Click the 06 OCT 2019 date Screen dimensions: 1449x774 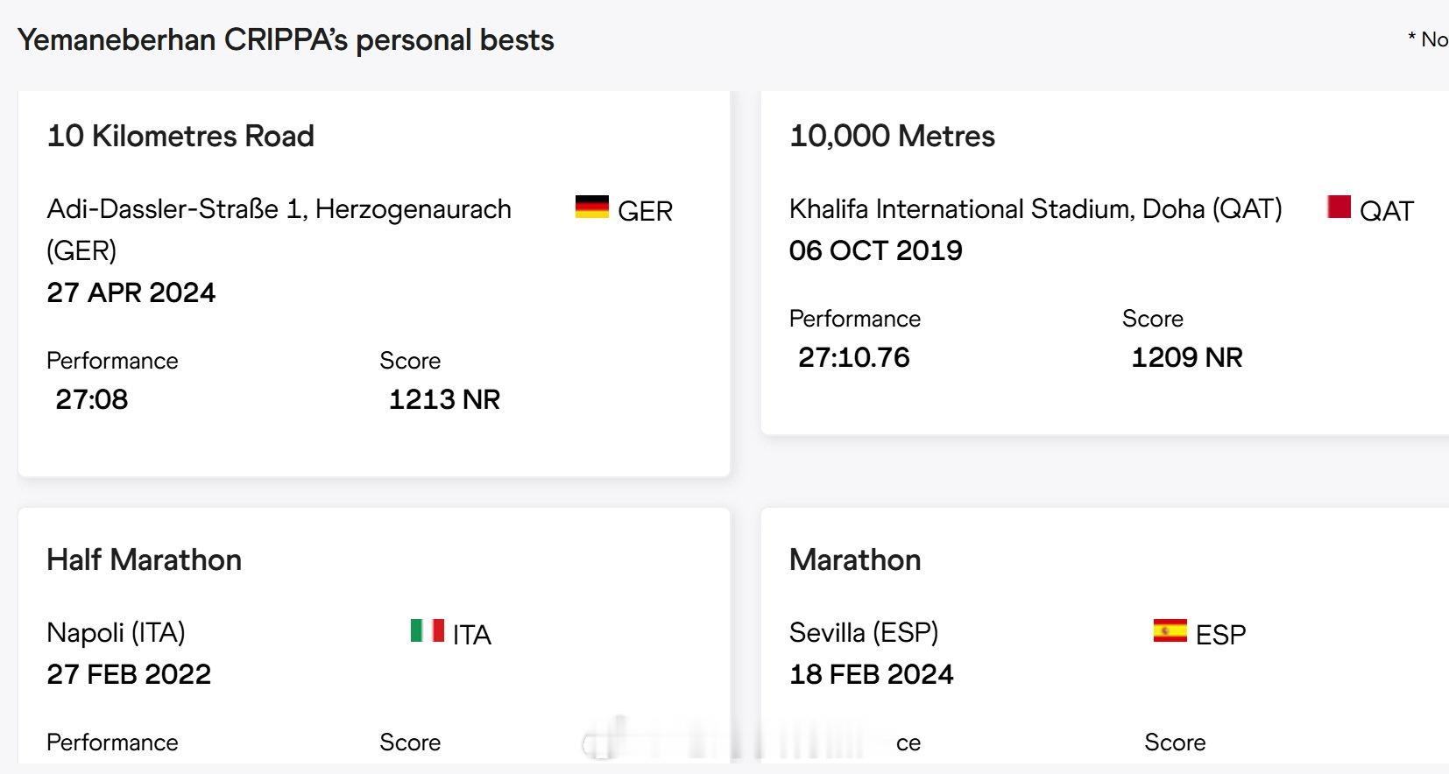[876, 250]
